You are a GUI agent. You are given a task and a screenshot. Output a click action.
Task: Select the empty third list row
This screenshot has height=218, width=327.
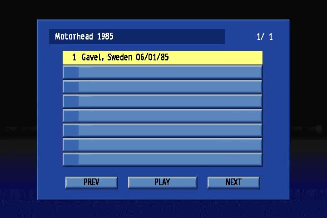[163, 87]
